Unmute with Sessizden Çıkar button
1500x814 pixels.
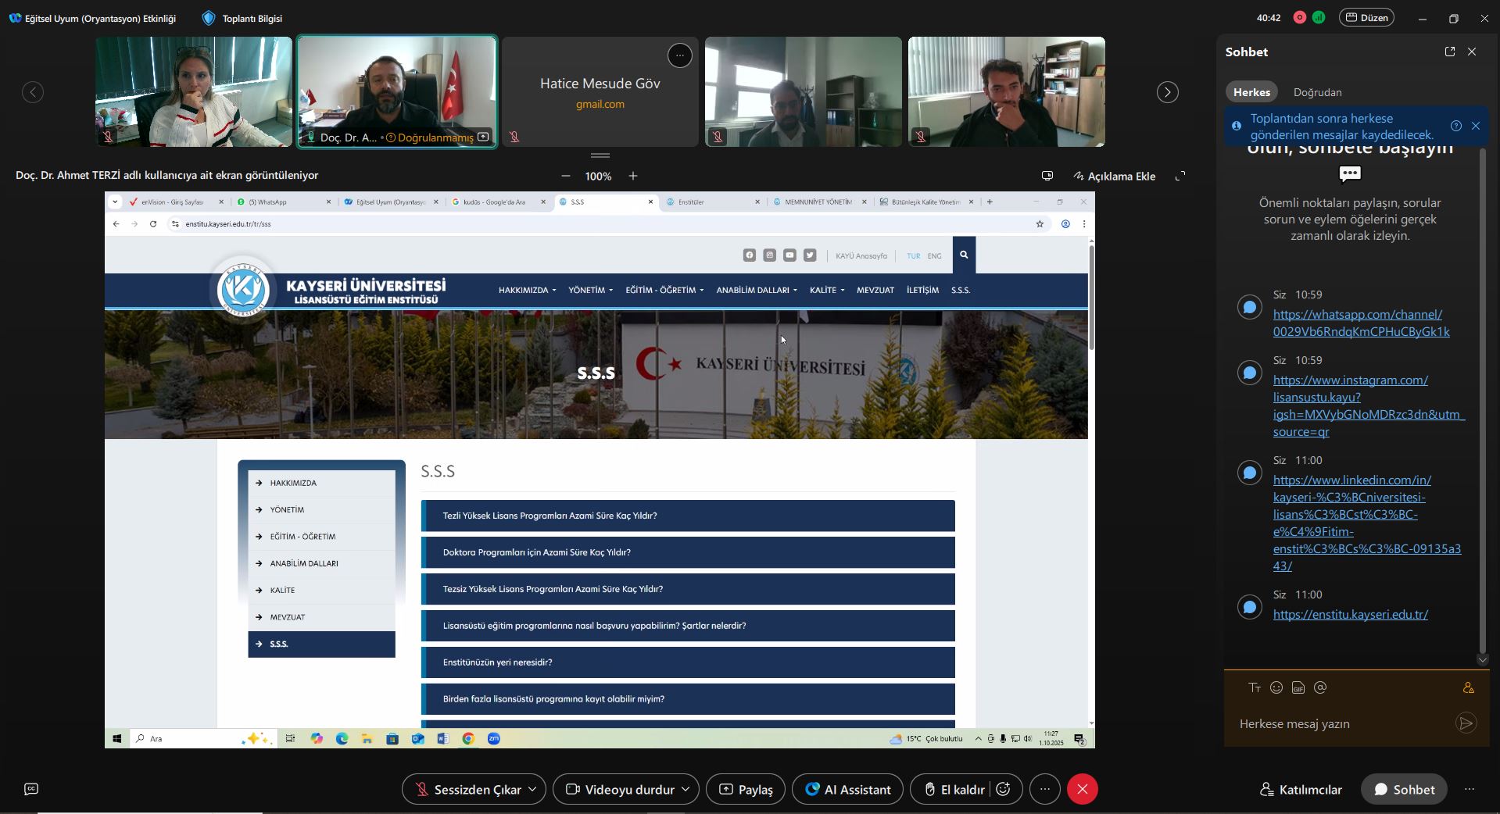(x=467, y=789)
